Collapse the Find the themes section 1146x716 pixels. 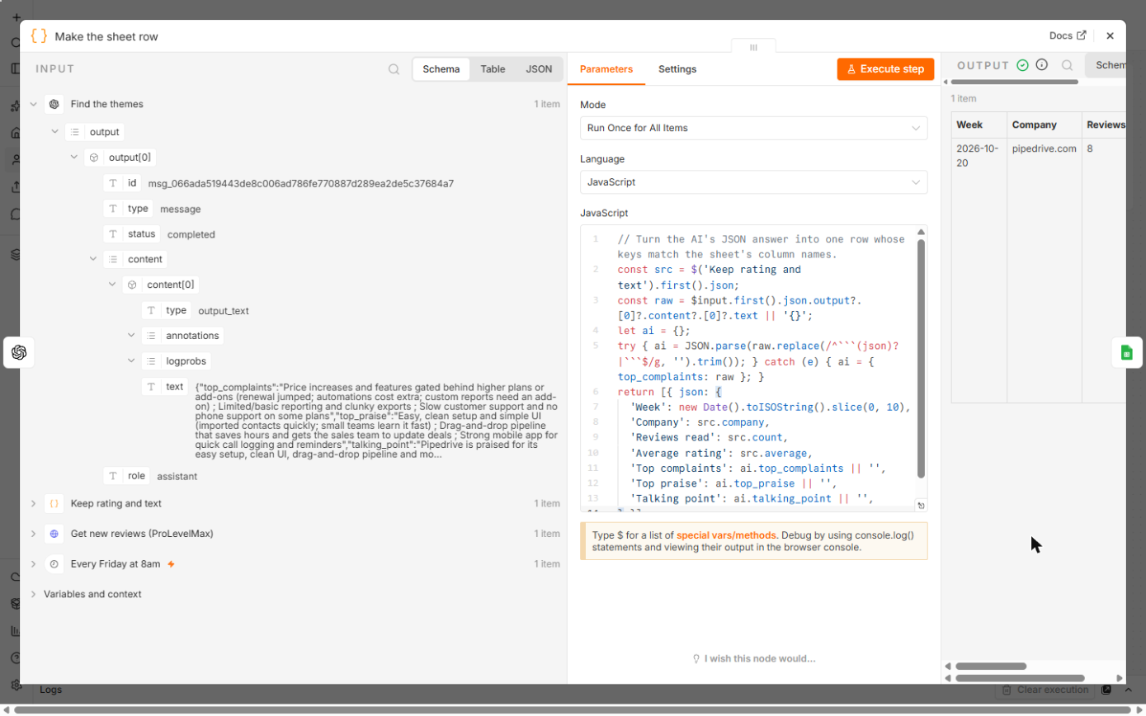pos(33,104)
